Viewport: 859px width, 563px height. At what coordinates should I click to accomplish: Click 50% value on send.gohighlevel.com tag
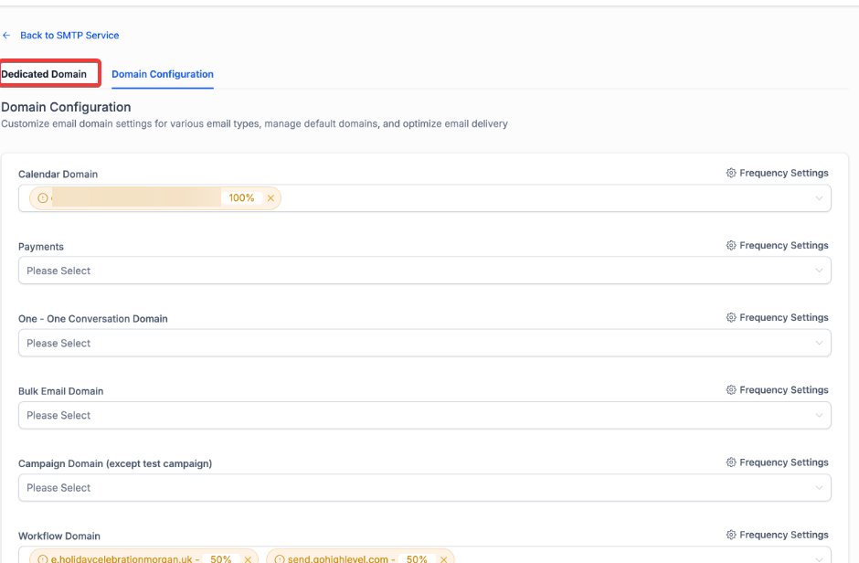417,559
